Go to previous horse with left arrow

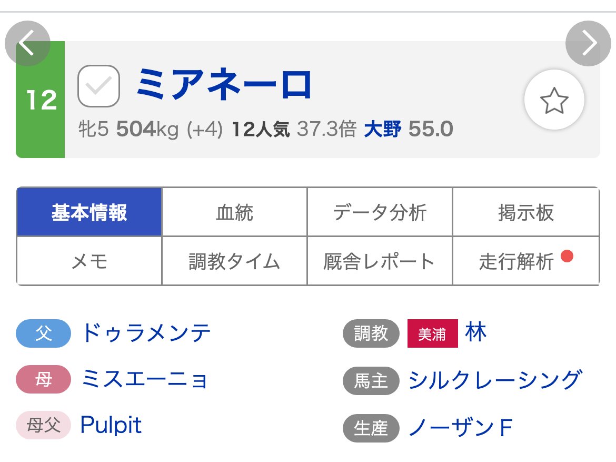coord(27,43)
